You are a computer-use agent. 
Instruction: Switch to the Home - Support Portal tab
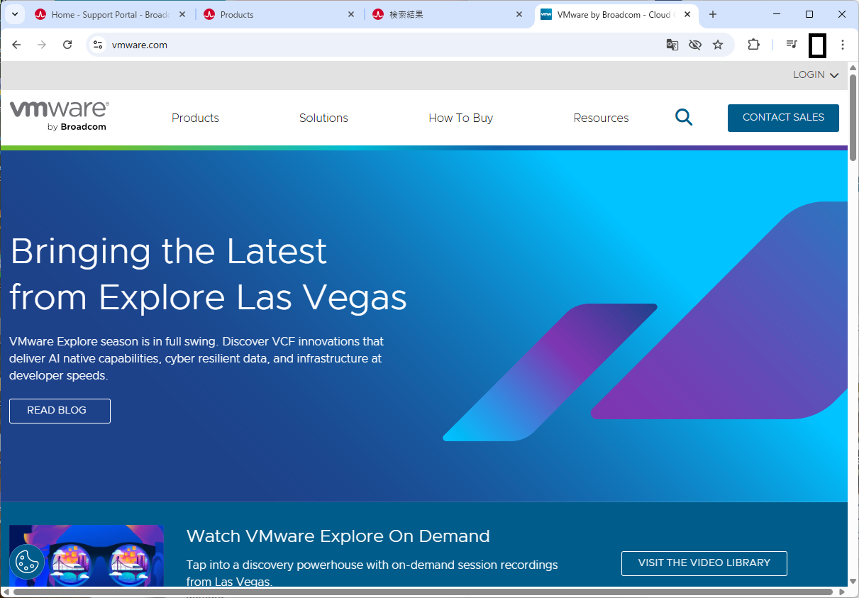coord(106,14)
